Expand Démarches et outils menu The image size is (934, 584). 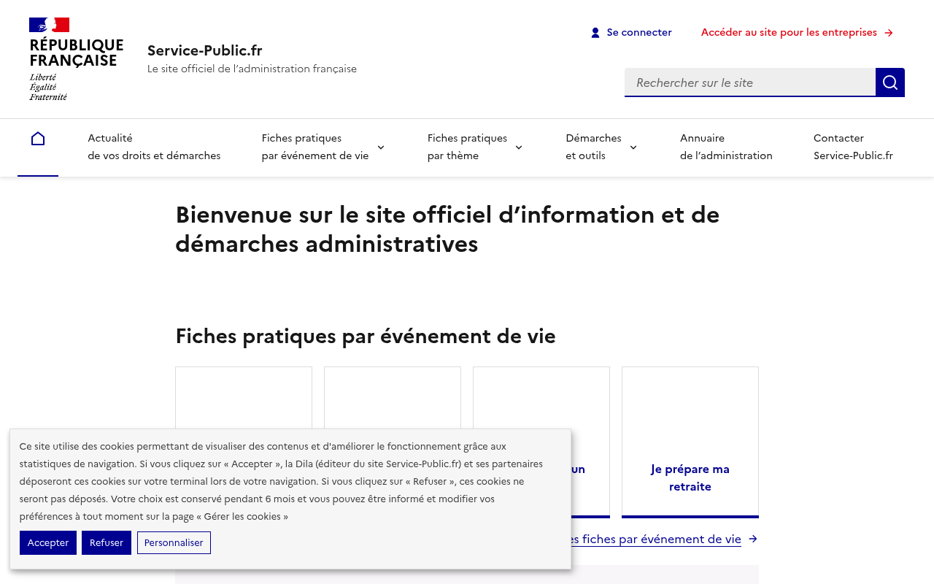[601, 147]
